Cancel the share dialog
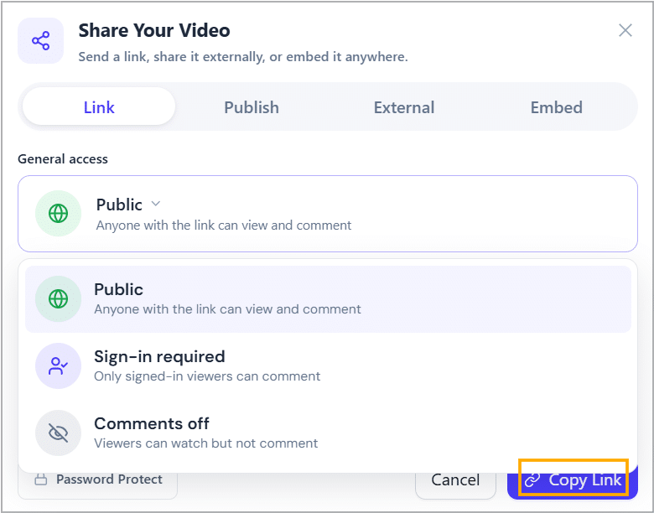Viewport: 654px width, 513px height. [455, 483]
